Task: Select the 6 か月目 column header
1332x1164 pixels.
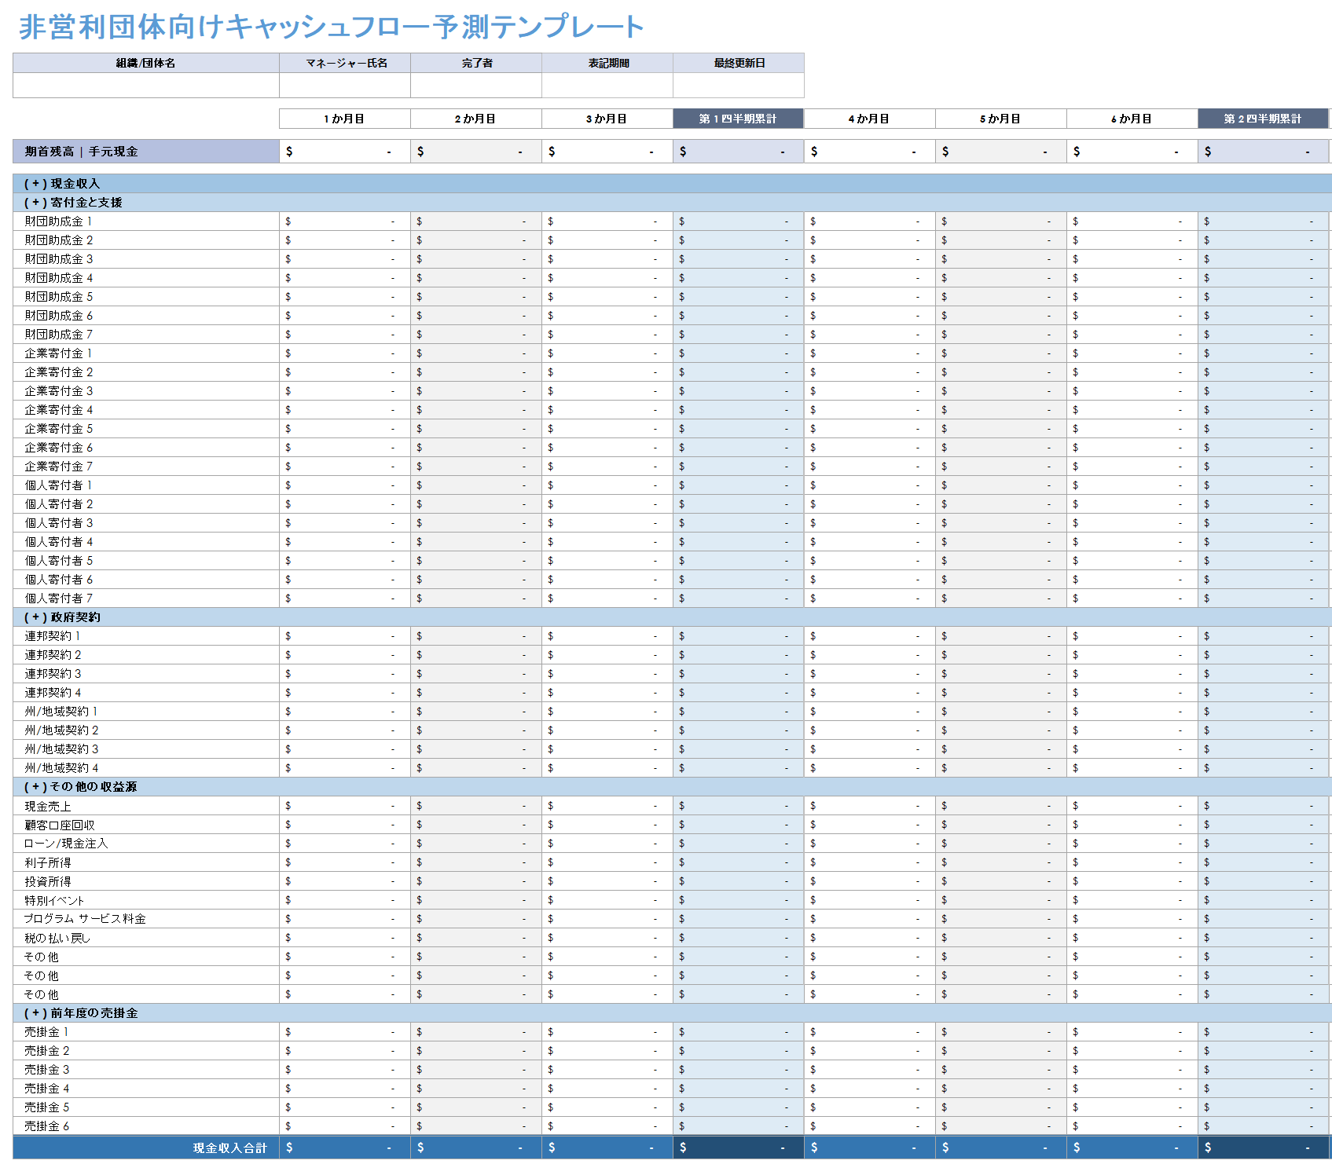Action: [x=1132, y=119]
